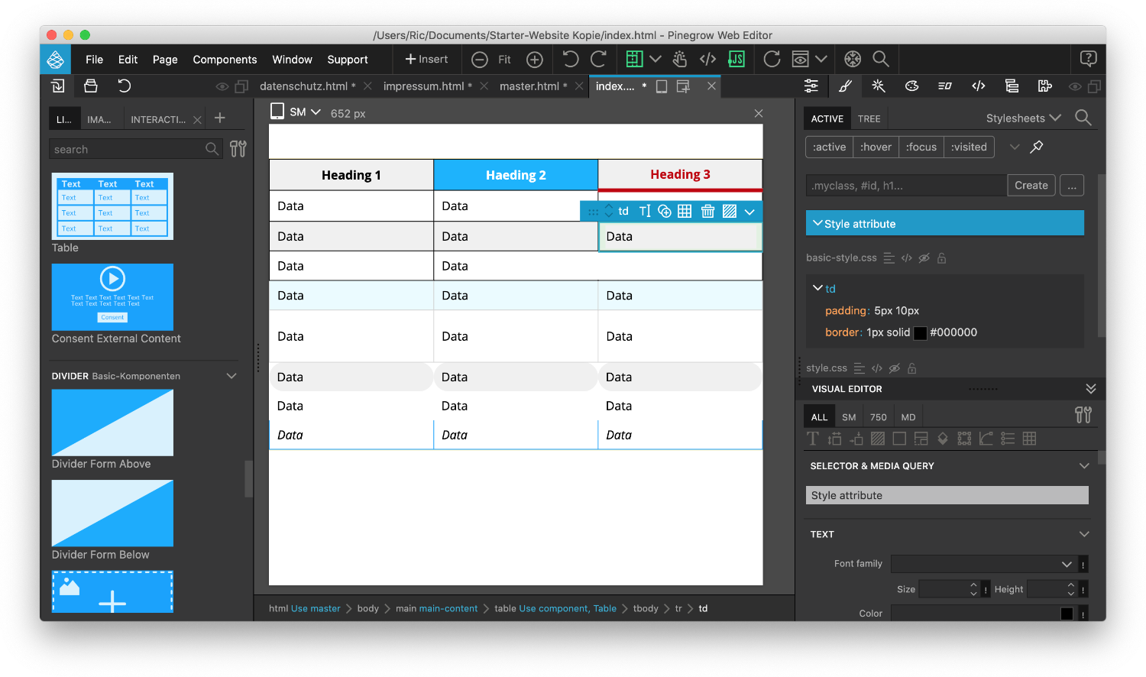Toggle the :active state

[x=829, y=147]
